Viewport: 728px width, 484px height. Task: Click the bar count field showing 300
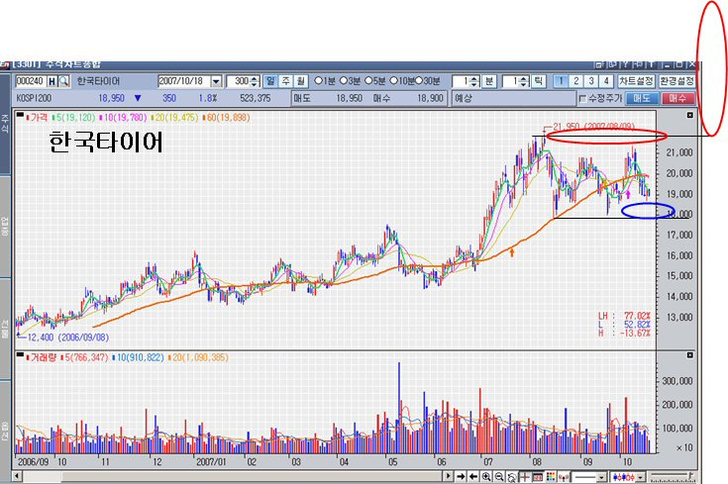point(239,81)
